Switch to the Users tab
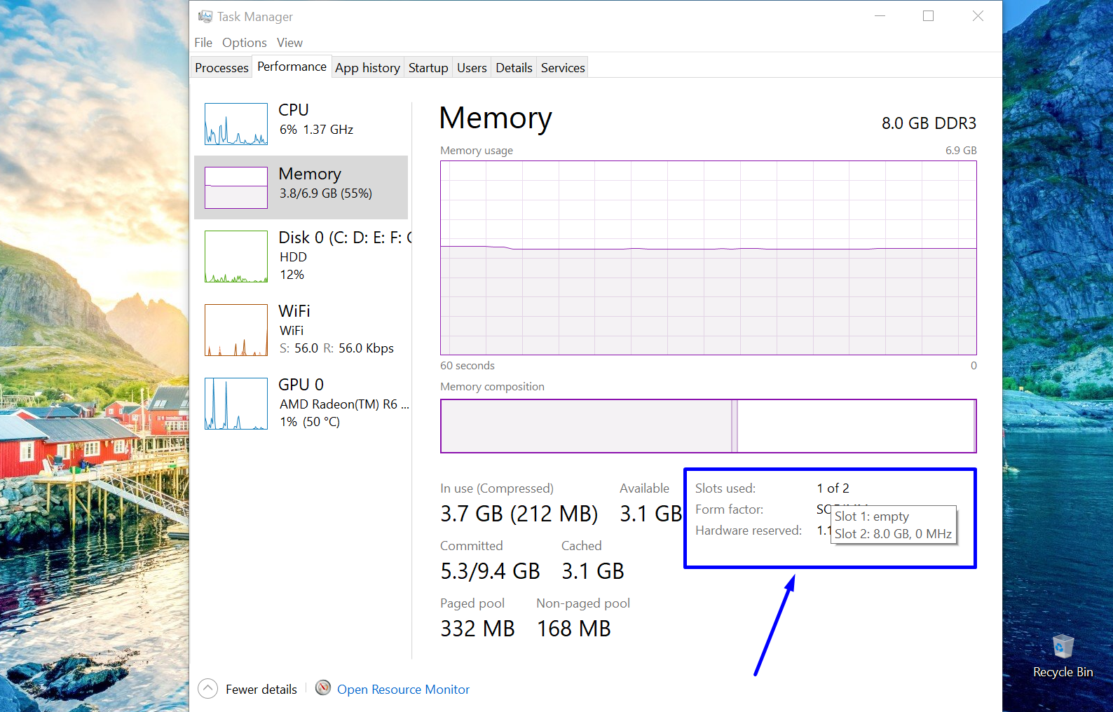This screenshot has height=712, width=1113. coord(472,68)
